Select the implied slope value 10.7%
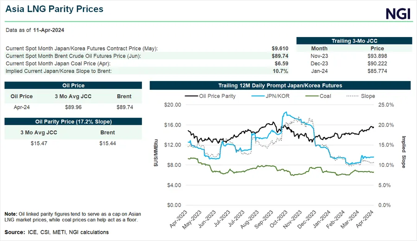Screen dimensions: 417x241 281,71
